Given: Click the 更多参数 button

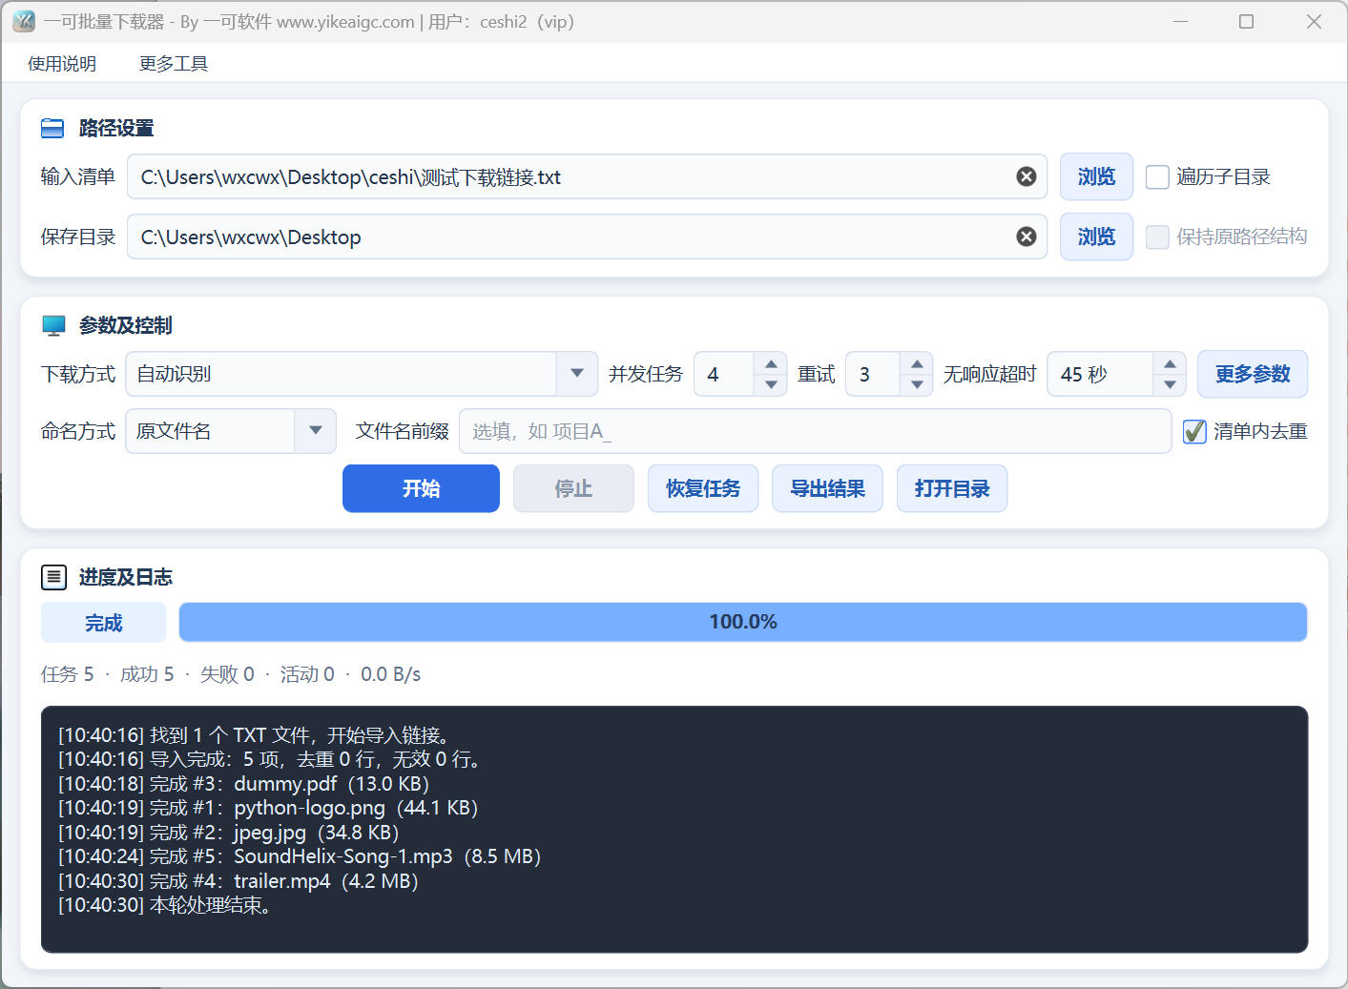Looking at the screenshot, I should click(1253, 374).
